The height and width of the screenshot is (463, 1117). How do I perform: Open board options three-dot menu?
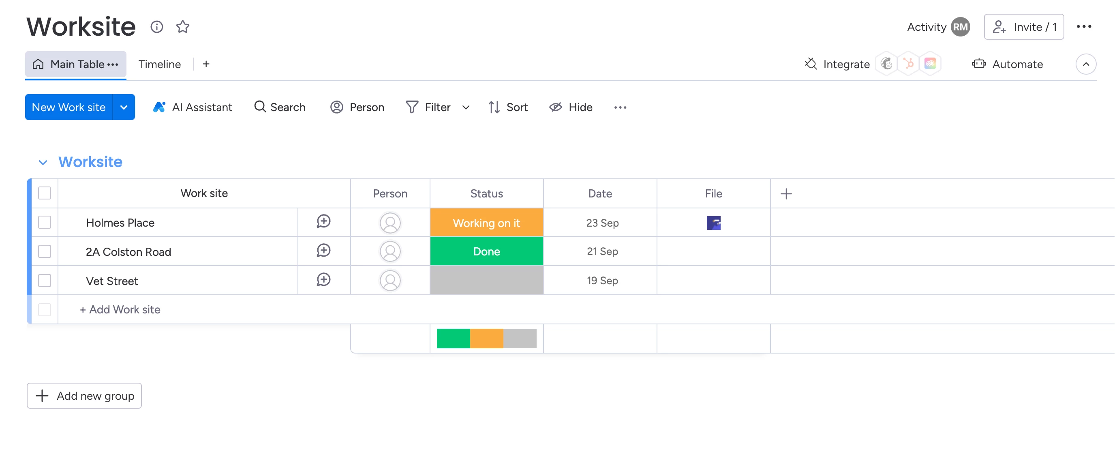pos(1084,27)
